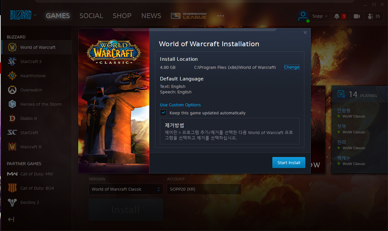Image resolution: width=388 pixels, height=231 pixels.
Task: Collapse sidebar using the bottom arrow icon
Action: click(11, 219)
